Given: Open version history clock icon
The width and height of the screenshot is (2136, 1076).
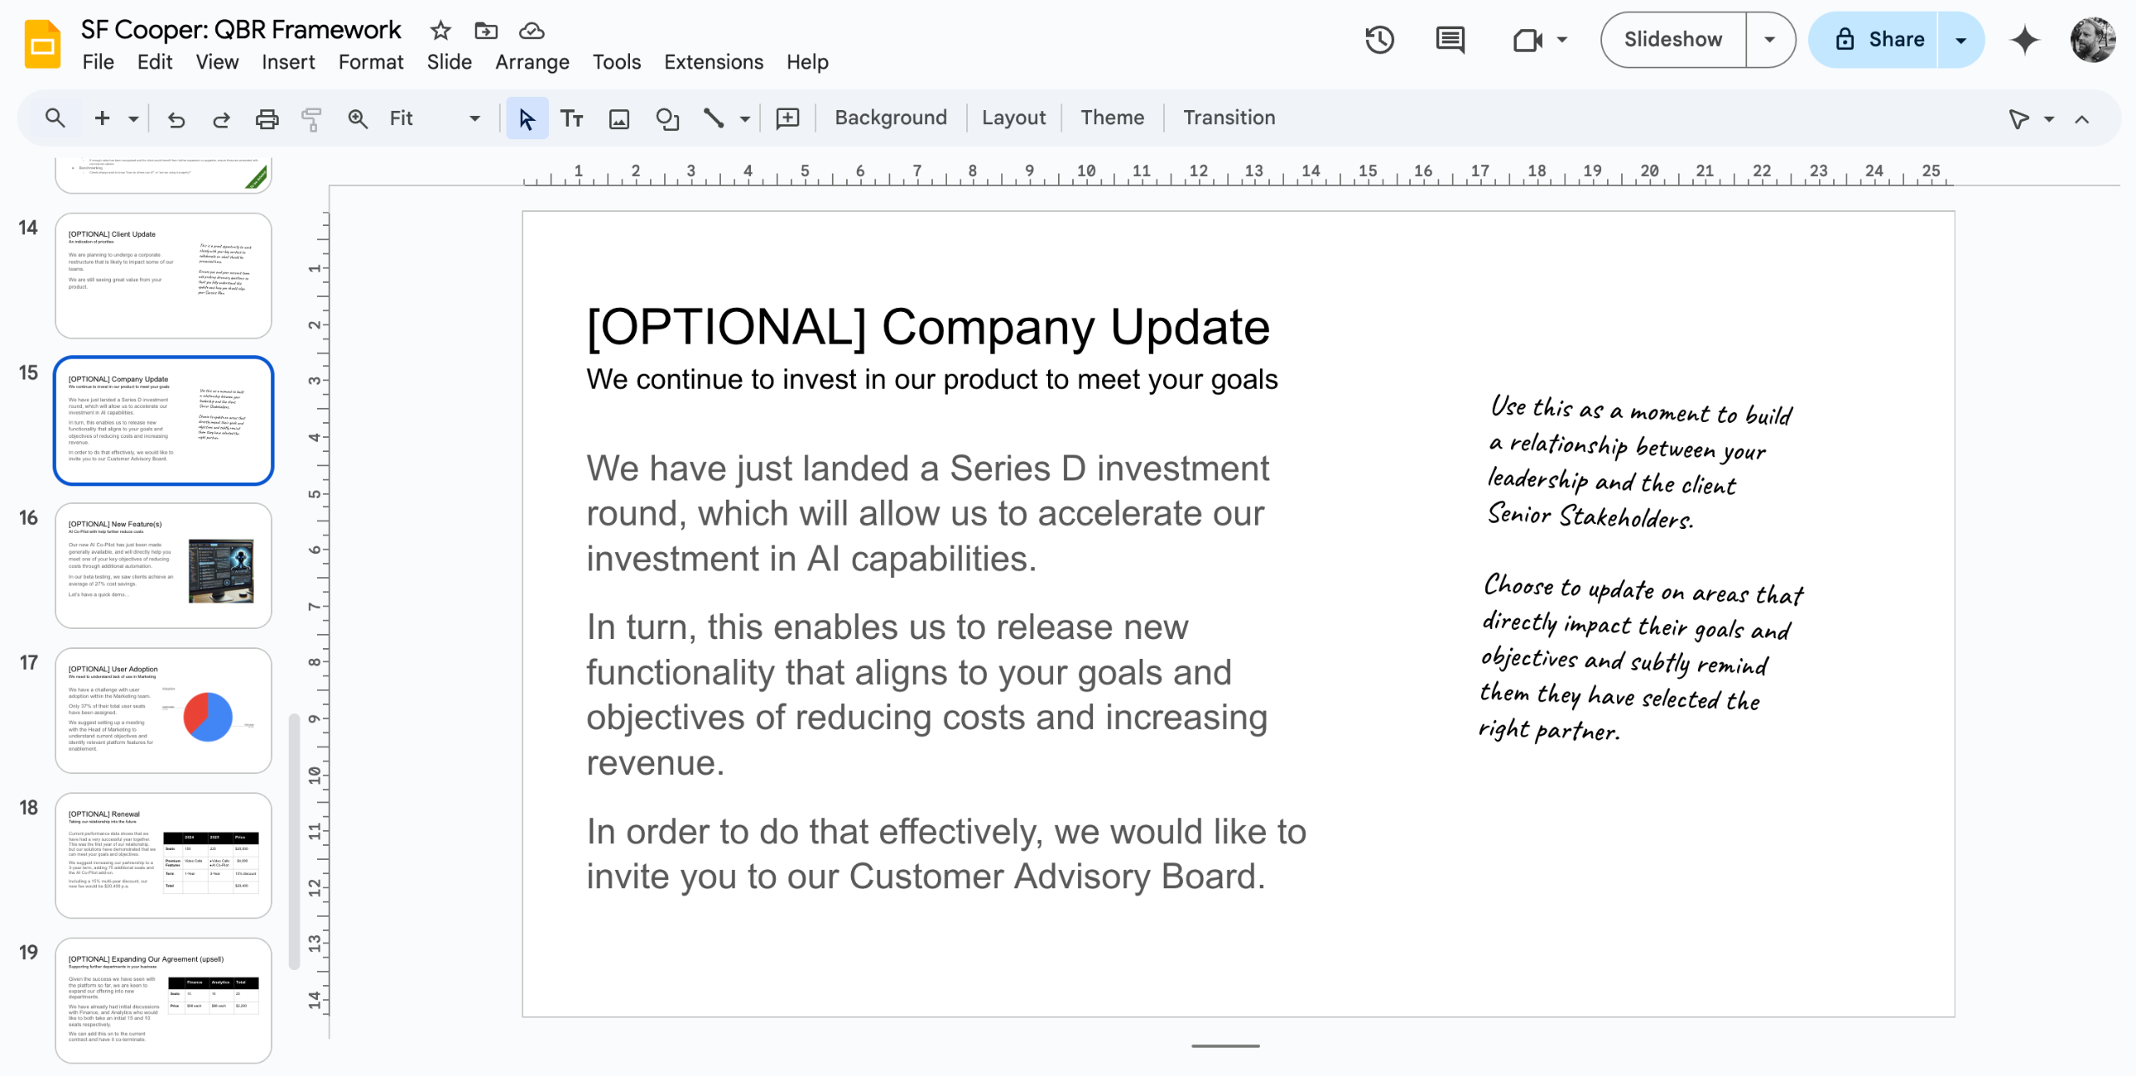Looking at the screenshot, I should pos(1379,39).
